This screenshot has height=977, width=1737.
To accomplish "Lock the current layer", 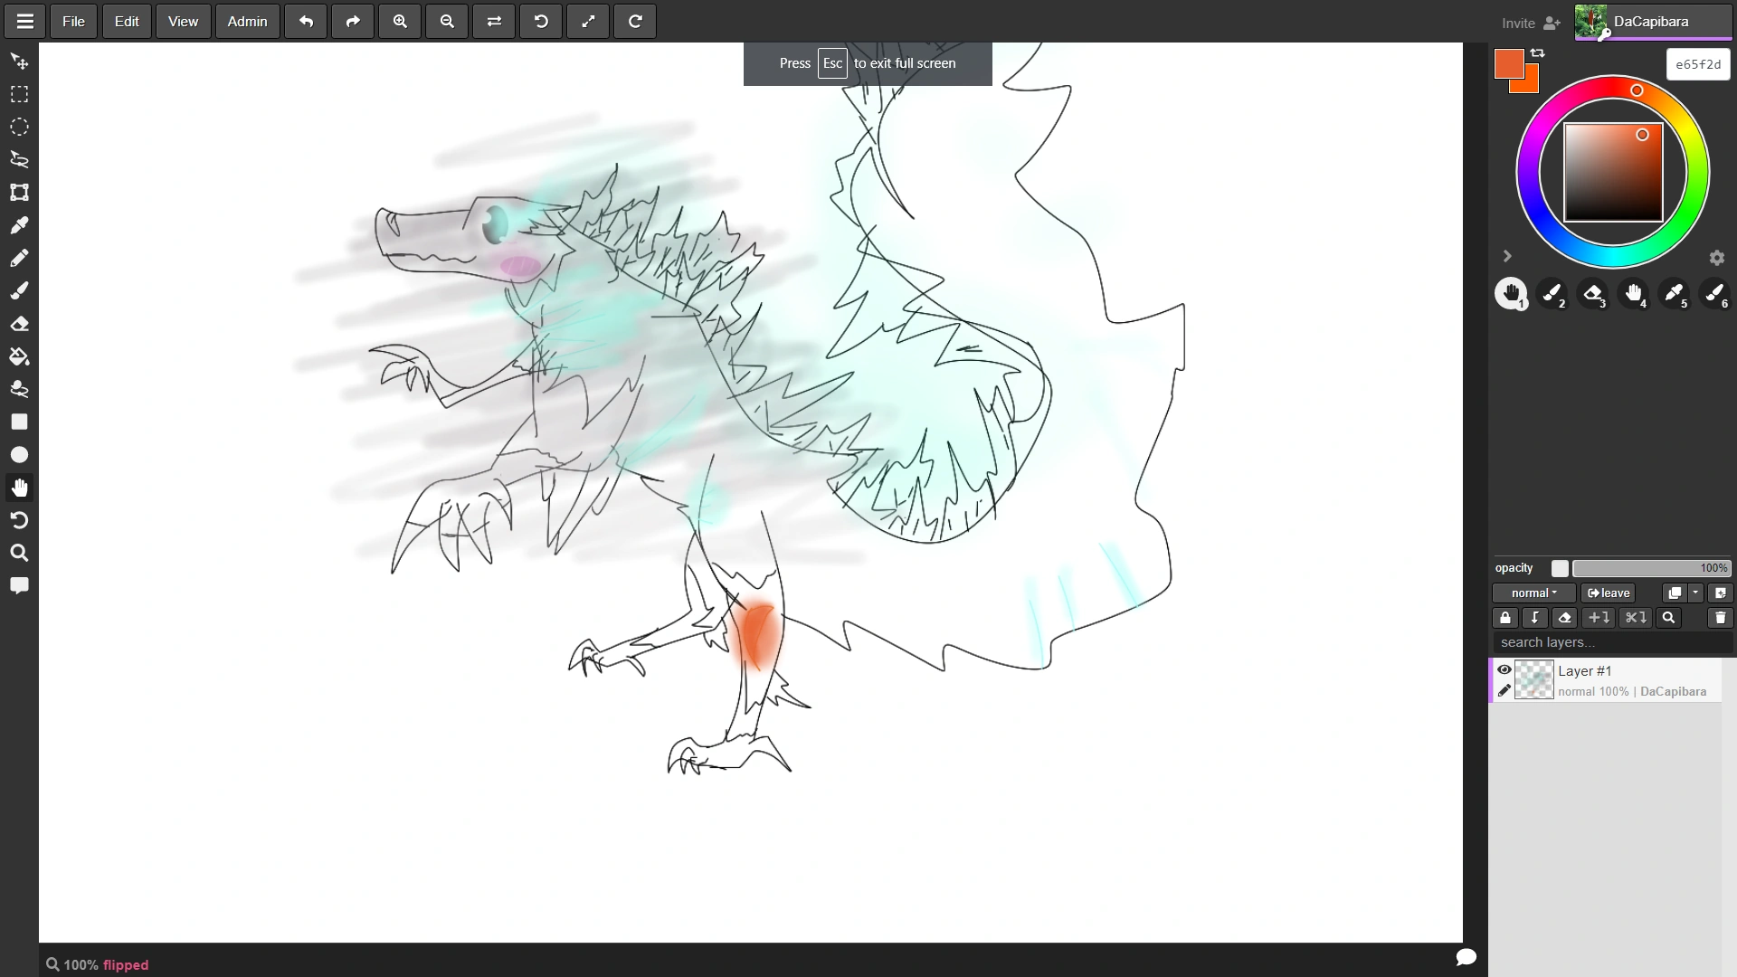I will [1504, 618].
